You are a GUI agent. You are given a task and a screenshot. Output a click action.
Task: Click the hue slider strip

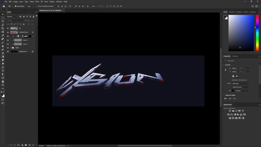257,33
